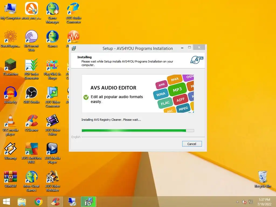Click the installation progress bar
The width and height of the screenshot is (276, 207).
click(138, 131)
